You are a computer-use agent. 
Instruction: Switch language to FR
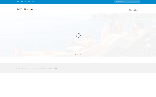22,2
